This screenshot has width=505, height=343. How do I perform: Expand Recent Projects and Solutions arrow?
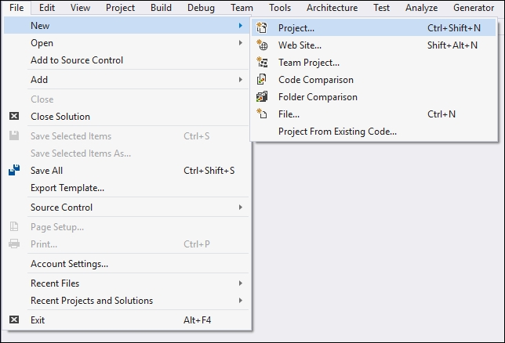click(240, 300)
